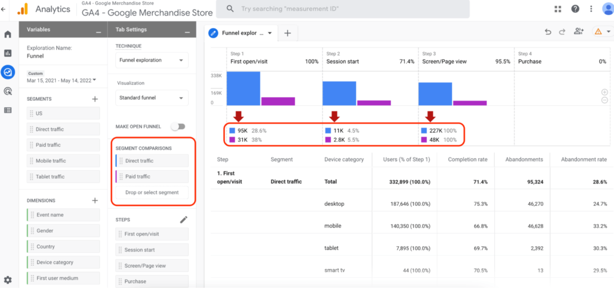Select the Paid traffic segment in Variables
Viewport: 614px width, 288px height.
click(63, 145)
